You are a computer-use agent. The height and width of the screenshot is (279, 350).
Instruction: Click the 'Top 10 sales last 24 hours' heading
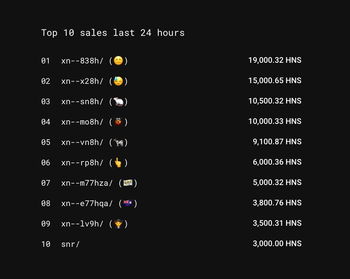click(113, 33)
